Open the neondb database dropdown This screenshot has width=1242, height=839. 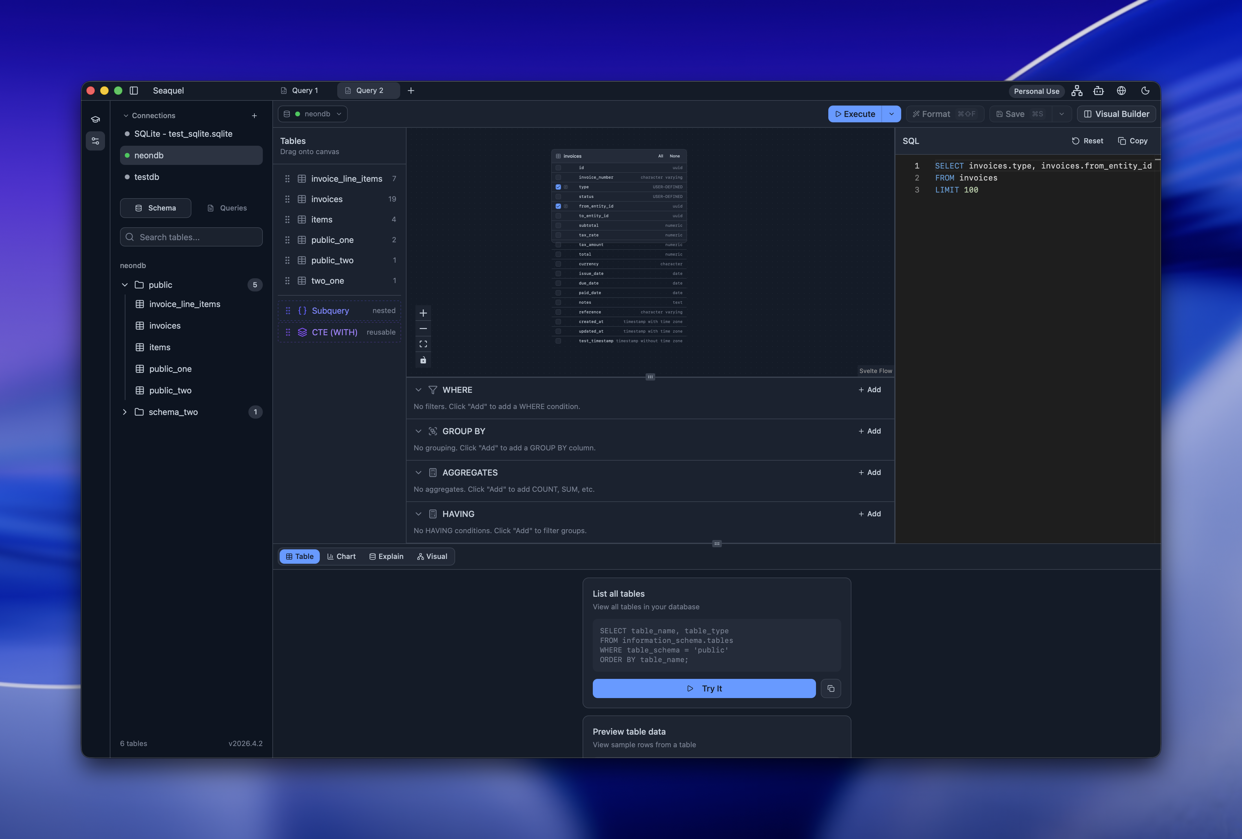(x=313, y=114)
